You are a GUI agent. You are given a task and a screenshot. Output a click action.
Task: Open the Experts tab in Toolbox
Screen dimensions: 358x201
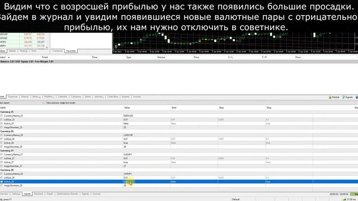[125, 97]
